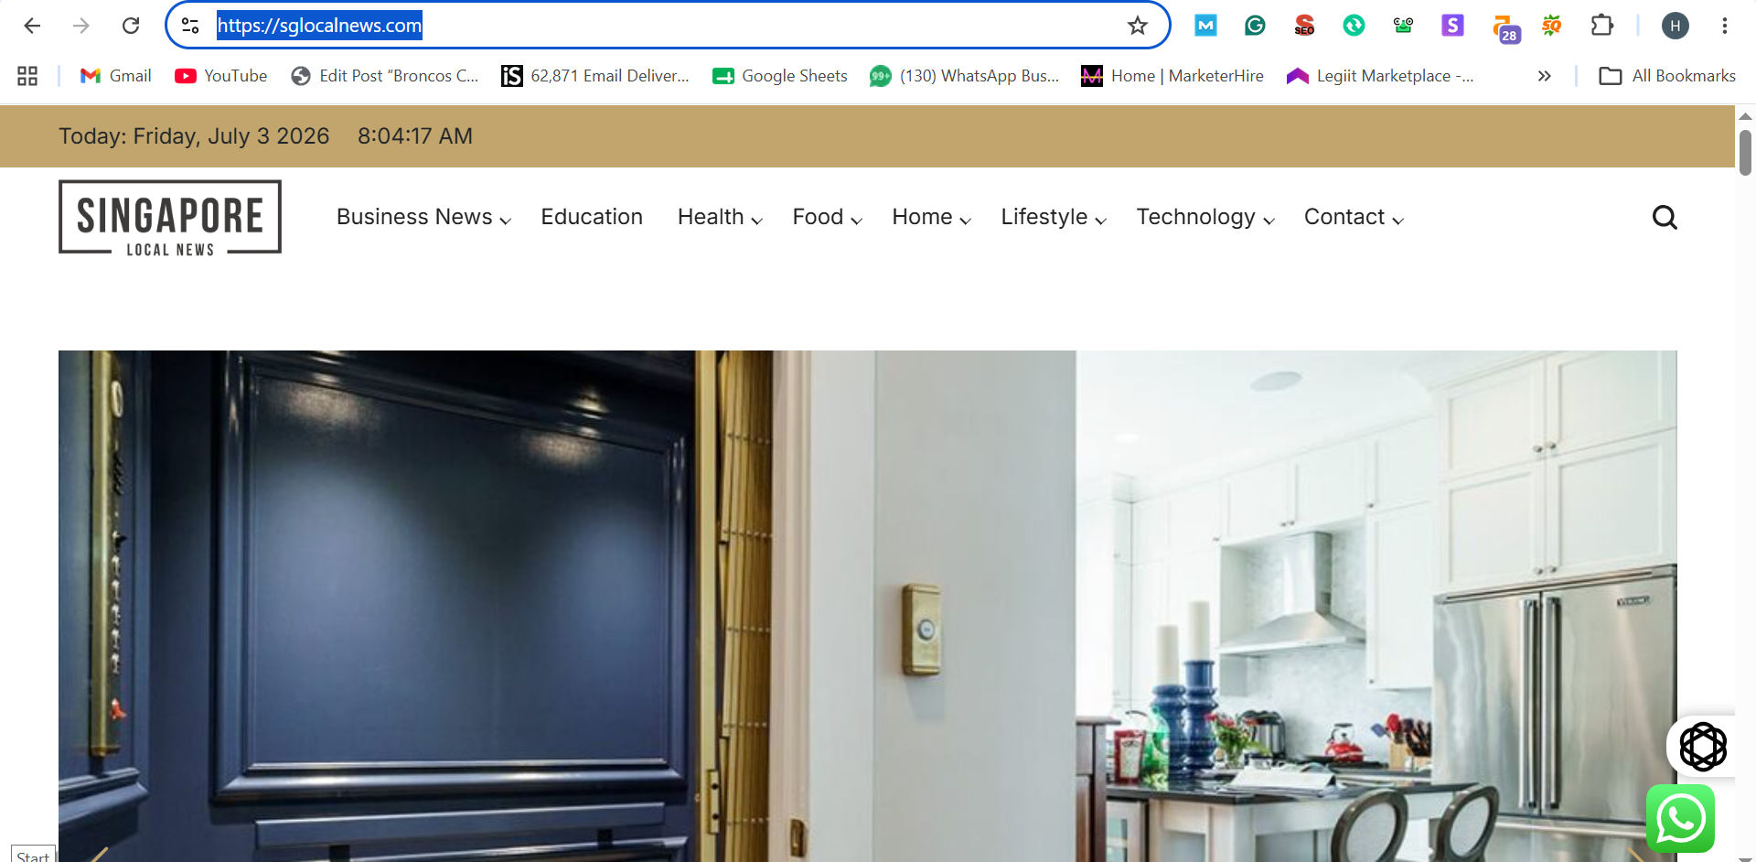Click the Singapore Local News logo
The height and width of the screenshot is (862, 1756).
tap(170, 218)
